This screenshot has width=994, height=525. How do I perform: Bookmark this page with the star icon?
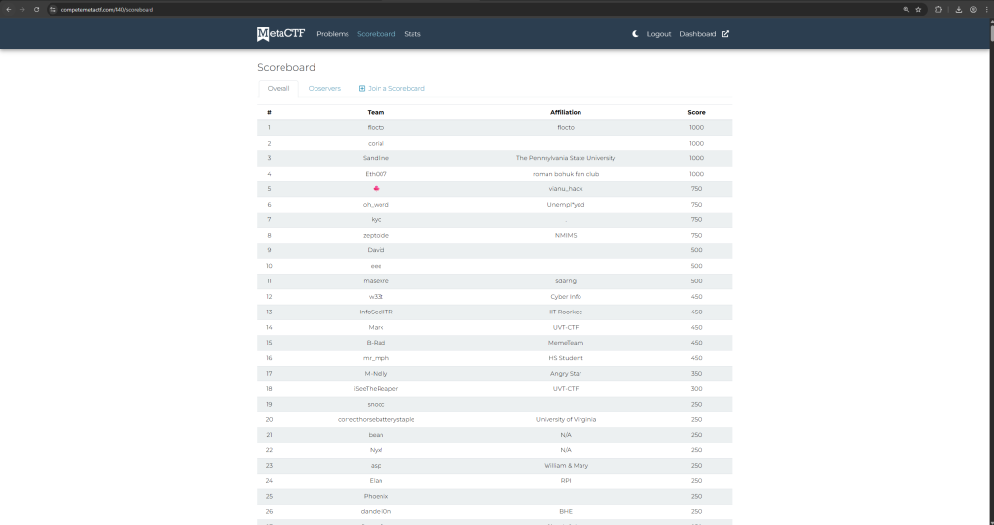[918, 9]
